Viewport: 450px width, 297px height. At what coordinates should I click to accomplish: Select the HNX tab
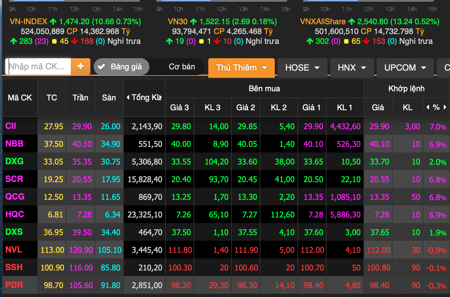(347, 68)
